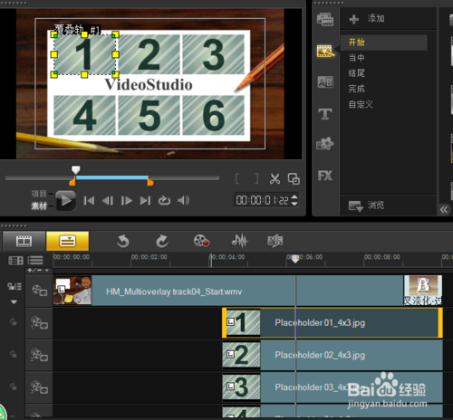
Task: Switch to Storyboard view
Action: [24, 241]
